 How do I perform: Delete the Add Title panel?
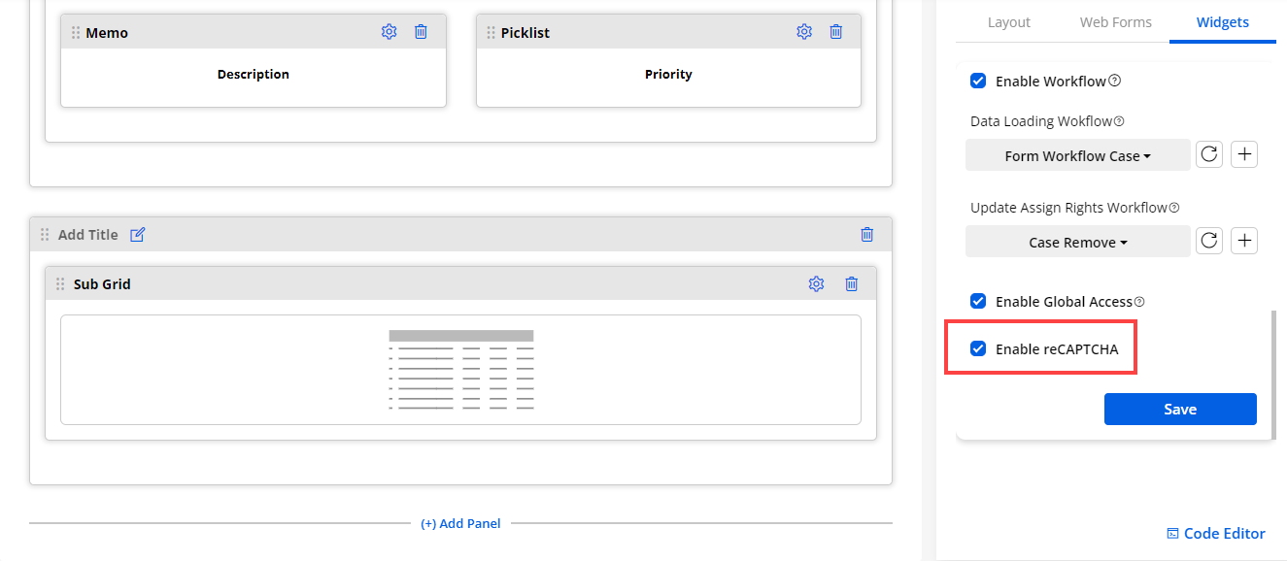point(867,235)
